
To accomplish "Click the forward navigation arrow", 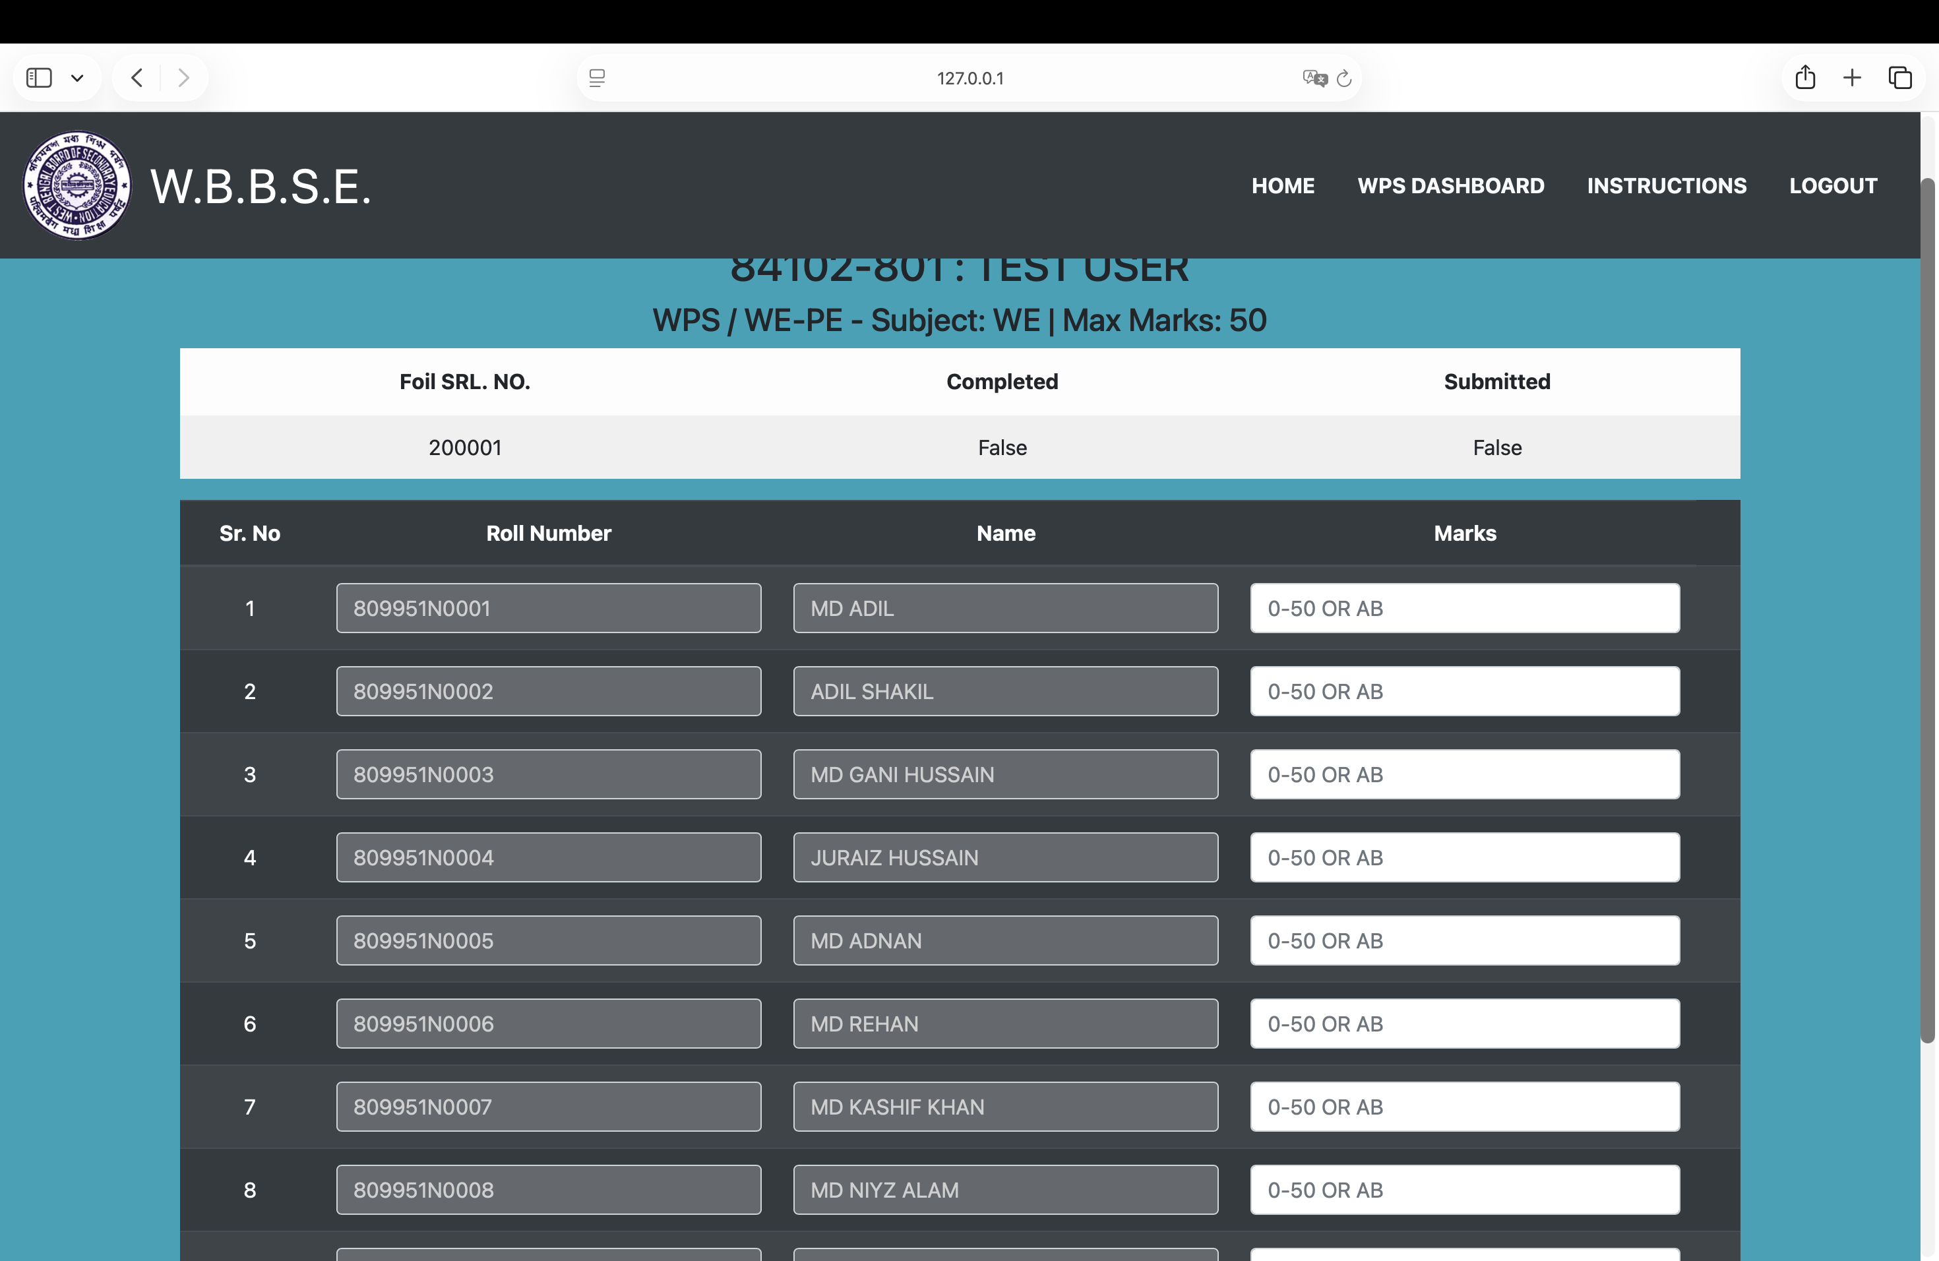I will (183, 78).
